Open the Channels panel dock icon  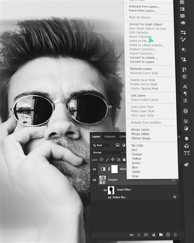(187, 146)
